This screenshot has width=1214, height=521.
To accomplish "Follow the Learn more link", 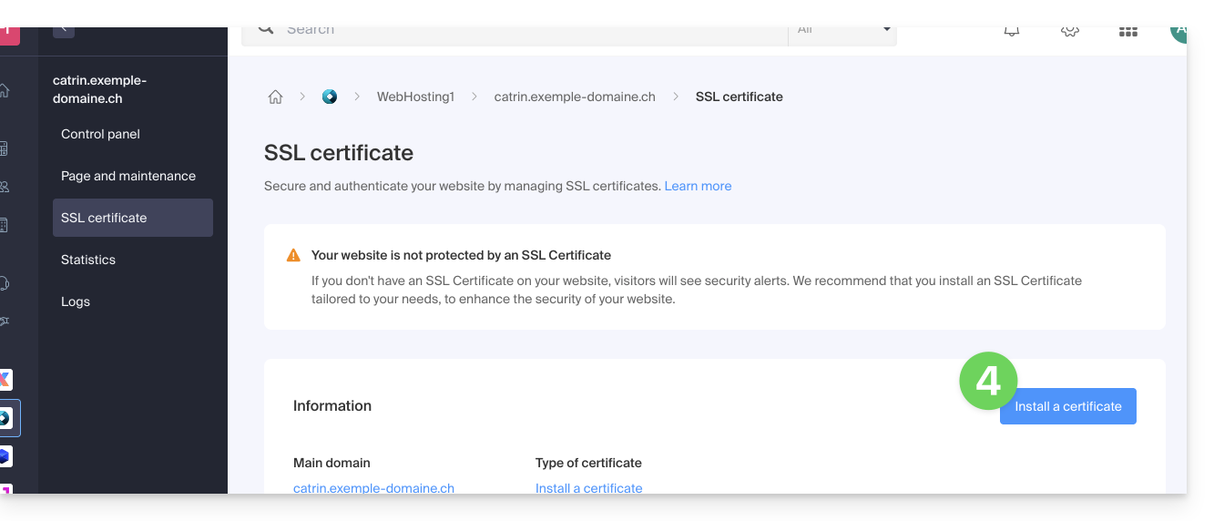I will pos(698,186).
